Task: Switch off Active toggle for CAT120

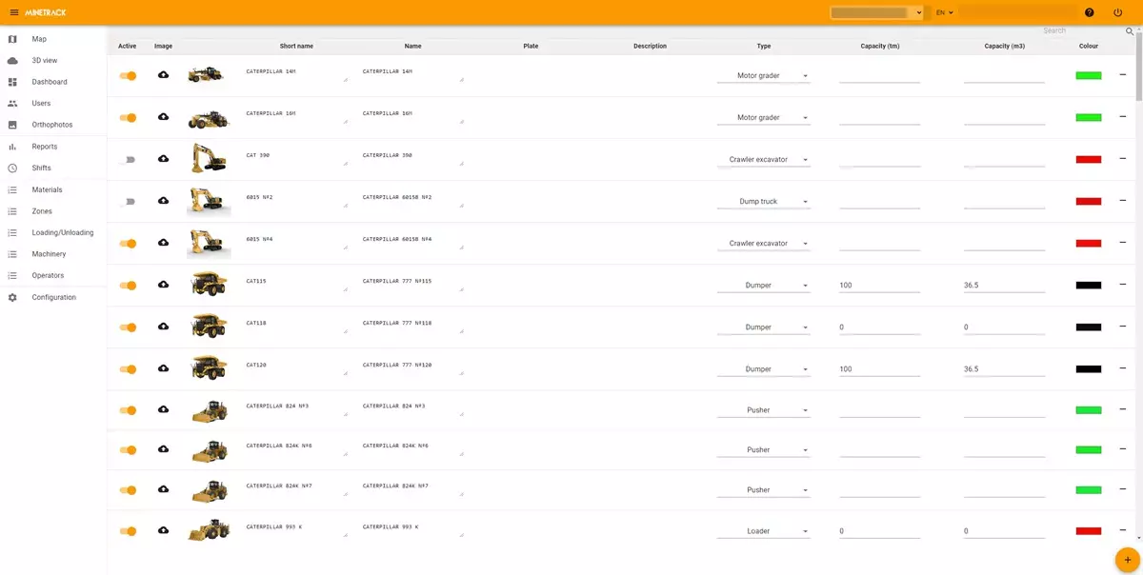Action: (128, 369)
